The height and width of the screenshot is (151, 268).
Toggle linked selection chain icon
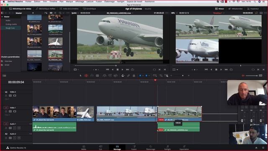click(129, 75)
